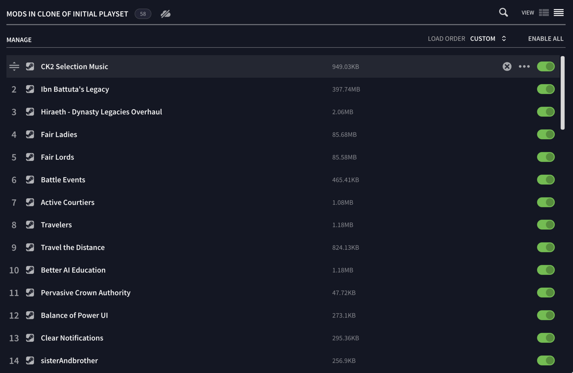573x373 pixels.
Task: Click Steam icon beside sisterAndbrother
Action: pos(30,360)
